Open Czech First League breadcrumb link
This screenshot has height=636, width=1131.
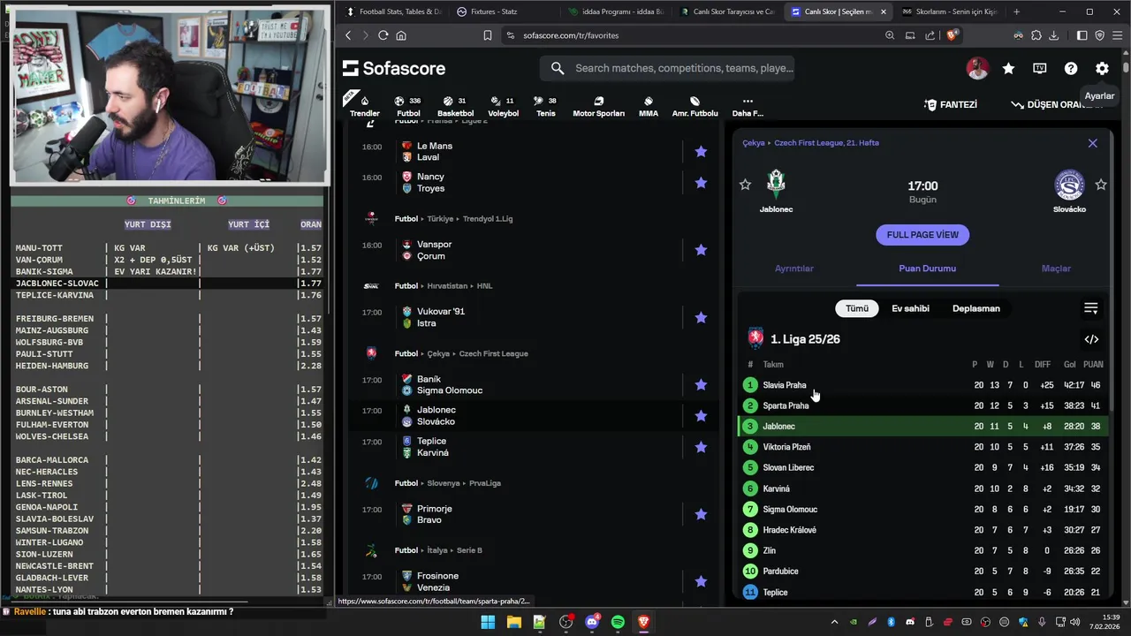[826, 143]
